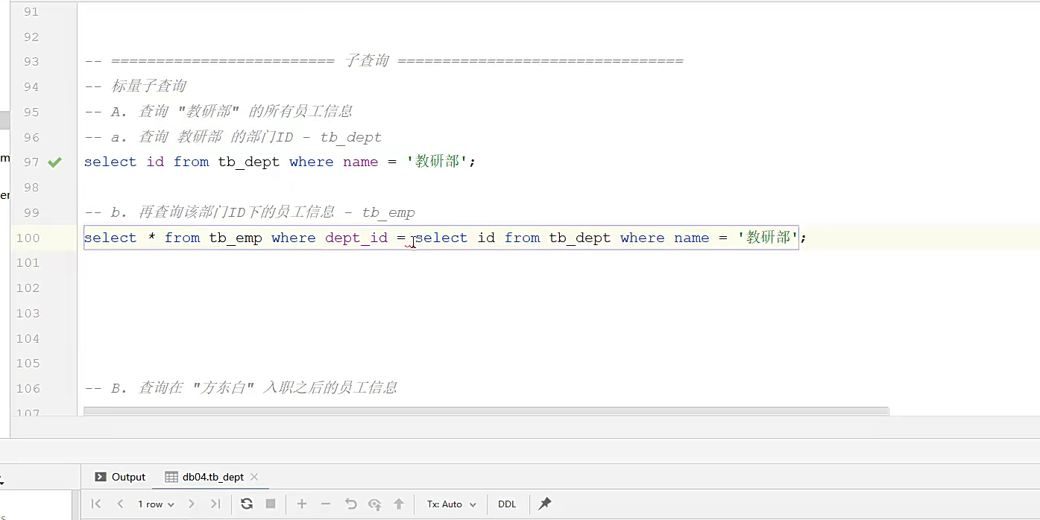Image resolution: width=1040 pixels, height=520 pixels.
Task: Pin the current results tab
Action: click(x=544, y=504)
